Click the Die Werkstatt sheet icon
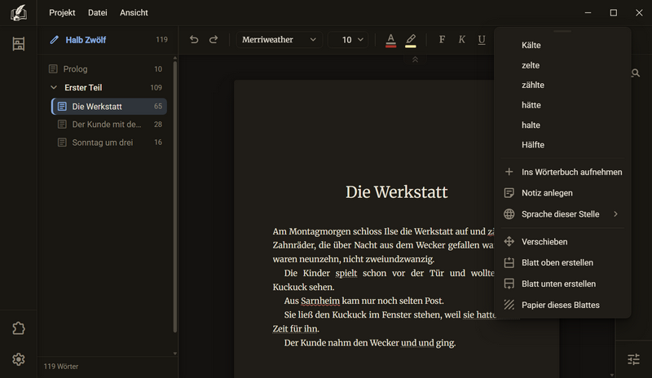Image resolution: width=652 pixels, height=378 pixels. [62, 107]
